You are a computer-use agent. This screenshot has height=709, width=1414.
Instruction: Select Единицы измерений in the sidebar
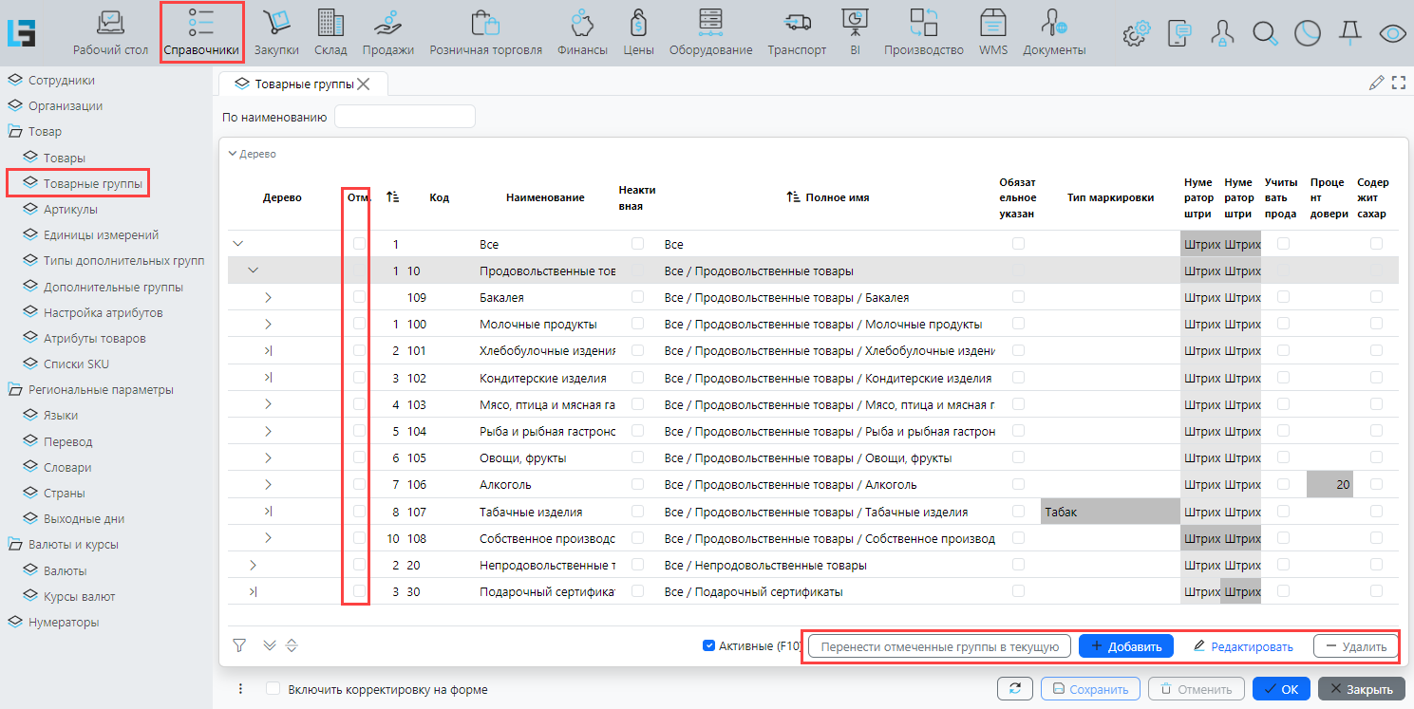[x=101, y=234]
